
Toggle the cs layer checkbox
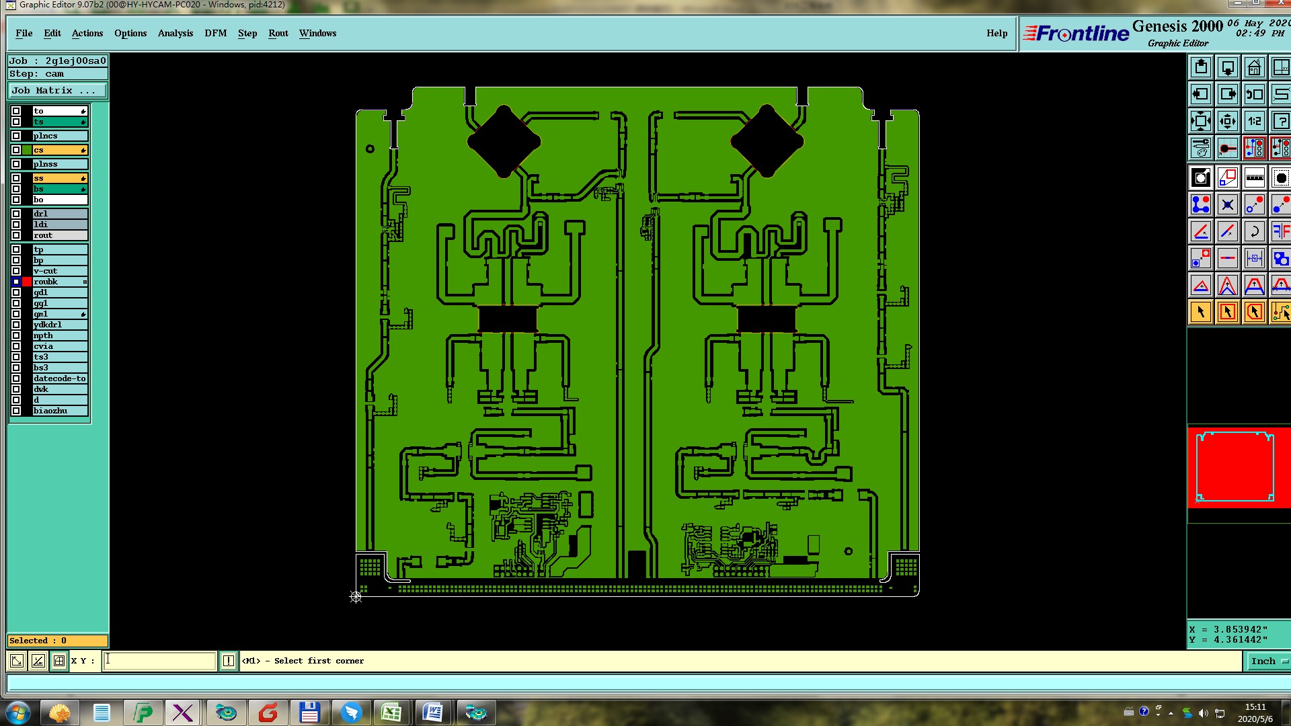click(16, 150)
